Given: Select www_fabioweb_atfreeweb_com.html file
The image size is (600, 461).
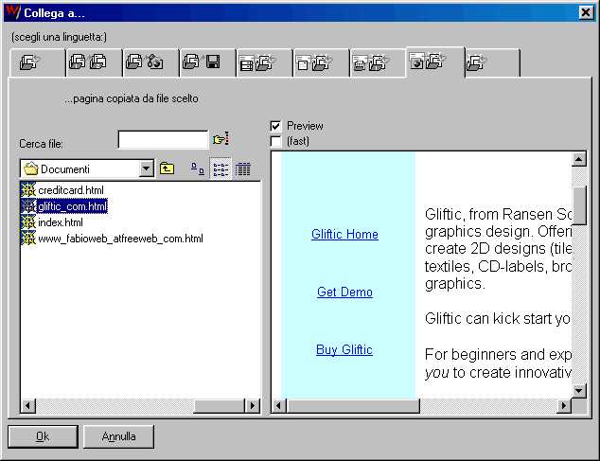Looking at the screenshot, I should coord(120,239).
